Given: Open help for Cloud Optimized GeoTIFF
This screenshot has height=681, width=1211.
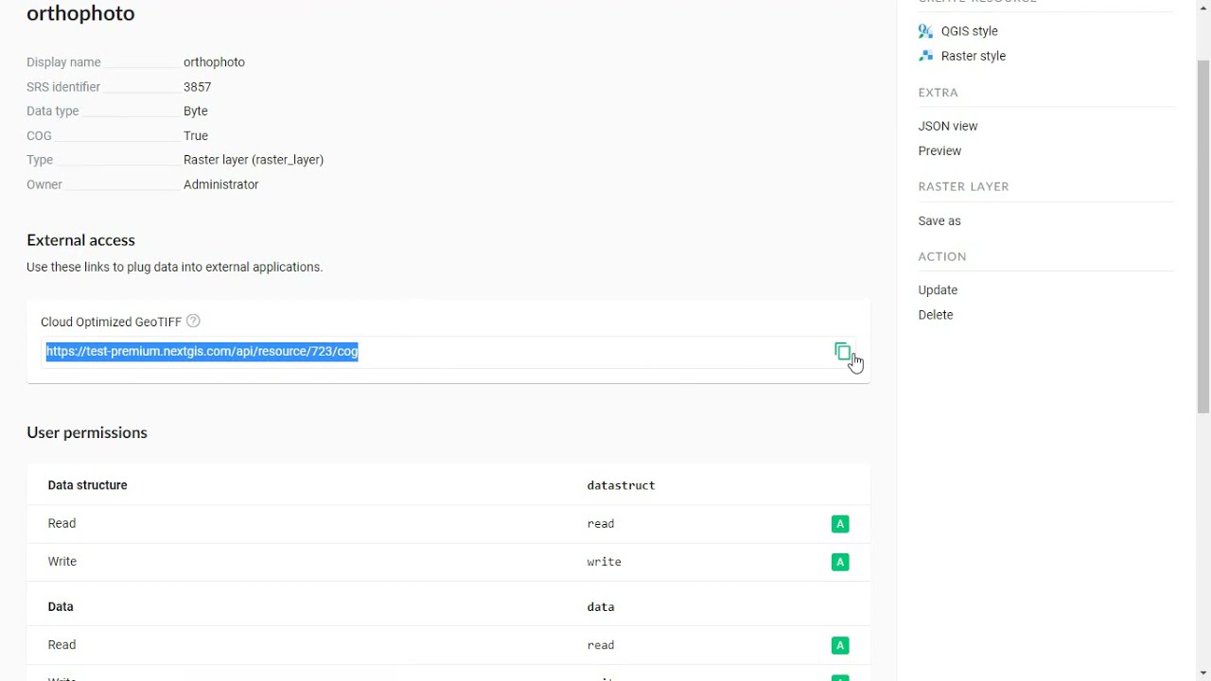Looking at the screenshot, I should (x=193, y=322).
